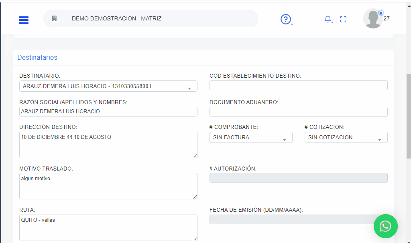Click the Dirección Destino text area
Screen dimensions: 411x243
coord(108,145)
